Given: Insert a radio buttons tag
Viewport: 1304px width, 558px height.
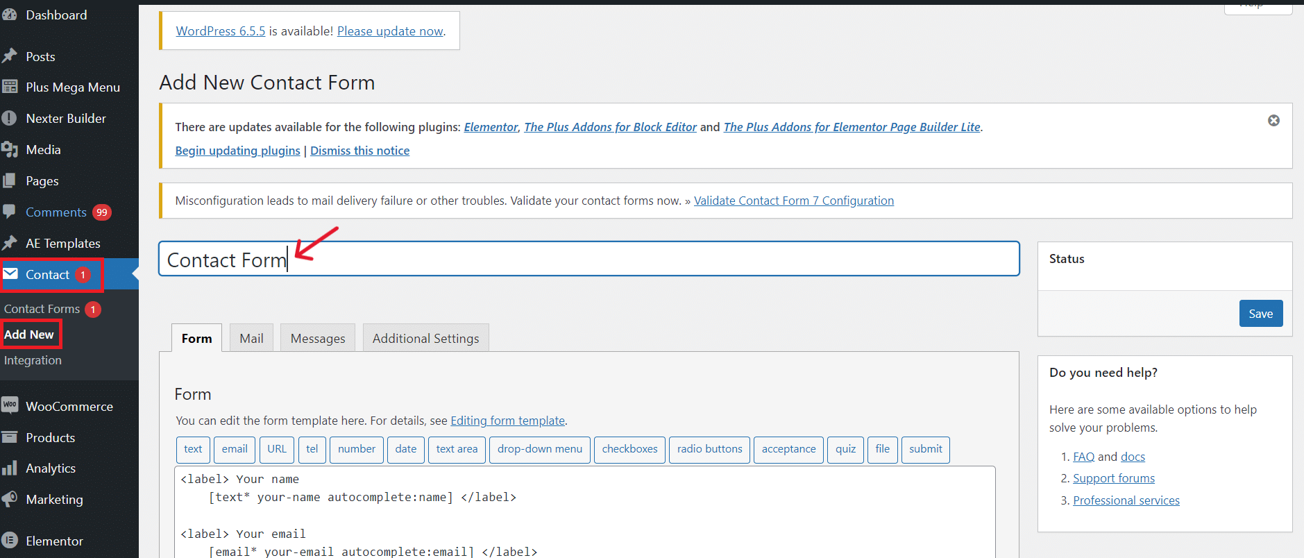Looking at the screenshot, I should tap(710, 449).
